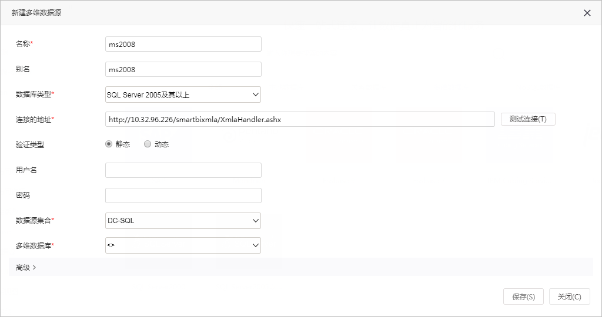Click the 多维数据库 label
This screenshot has height=317, width=602.
tap(35, 246)
